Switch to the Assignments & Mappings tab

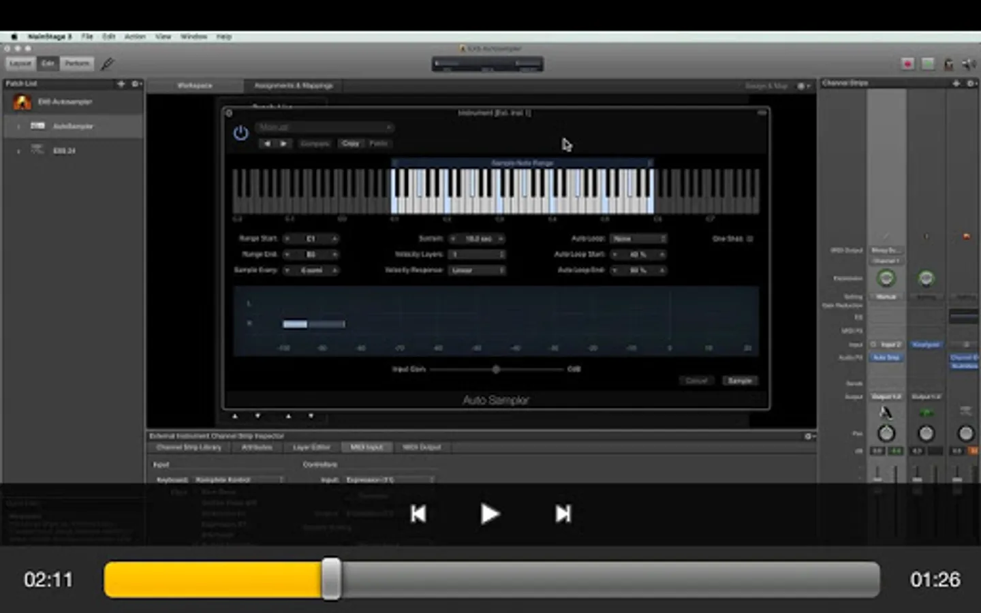pos(294,86)
